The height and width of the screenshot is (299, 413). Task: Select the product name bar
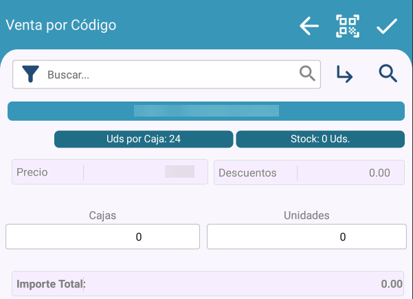coord(205,110)
